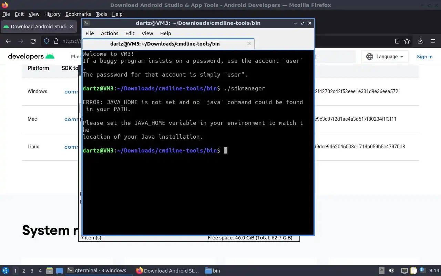The image size is (441, 276).
Task: Switch to workspace 4
Action: (x=40, y=271)
